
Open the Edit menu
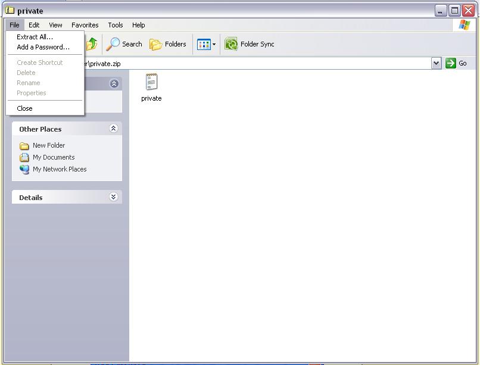34,25
